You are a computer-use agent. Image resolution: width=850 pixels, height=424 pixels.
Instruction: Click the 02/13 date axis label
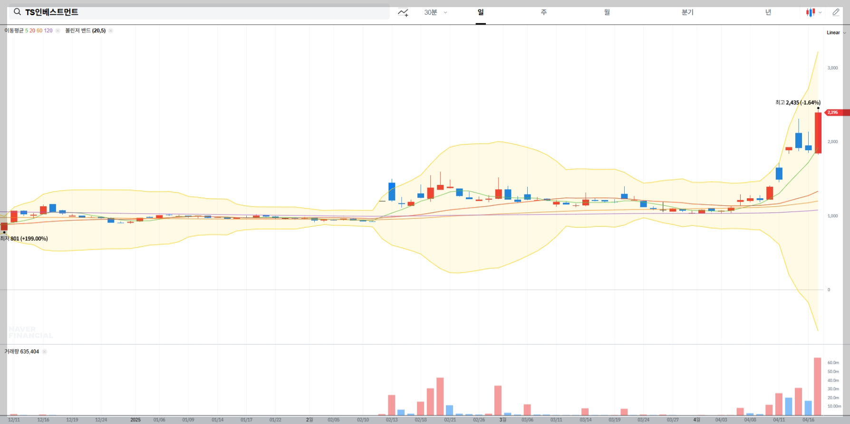pos(392,420)
